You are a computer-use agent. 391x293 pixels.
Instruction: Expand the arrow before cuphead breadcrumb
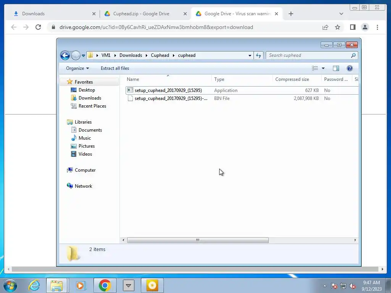[x=174, y=55]
